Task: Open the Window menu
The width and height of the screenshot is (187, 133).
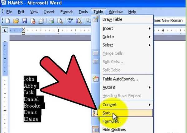Action: click(116, 12)
